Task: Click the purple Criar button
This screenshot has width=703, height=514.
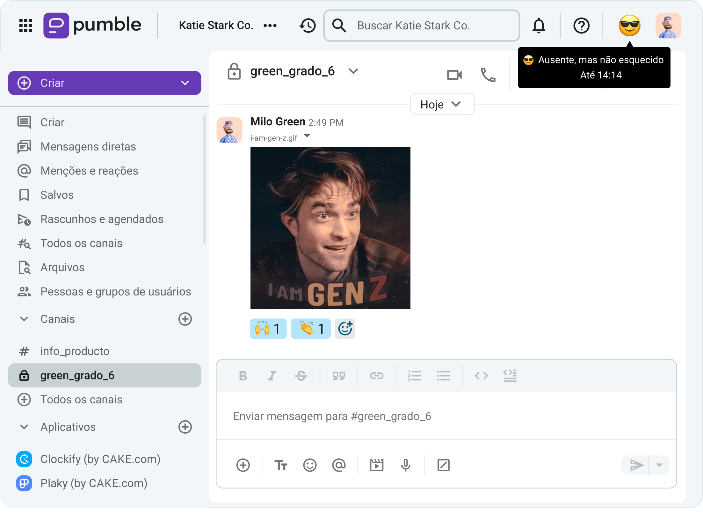Action: click(x=105, y=83)
